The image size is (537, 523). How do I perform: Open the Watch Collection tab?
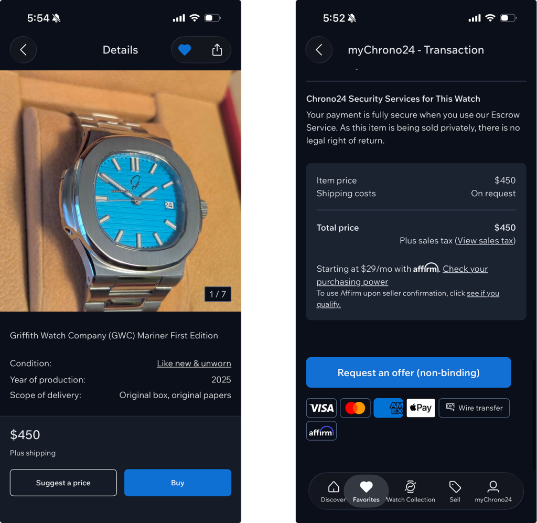pyautogui.click(x=411, y=492)
